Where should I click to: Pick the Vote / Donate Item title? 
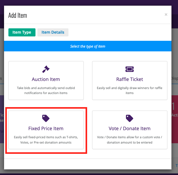pyautogui.click(x=129, y=128)
